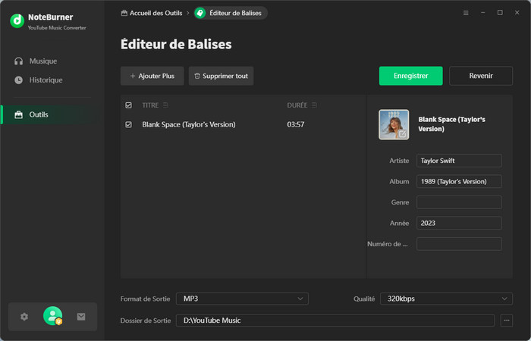Click the toolbox icon in the breadcrumb
Screen dimensions: 531x341
pos(124,13)
